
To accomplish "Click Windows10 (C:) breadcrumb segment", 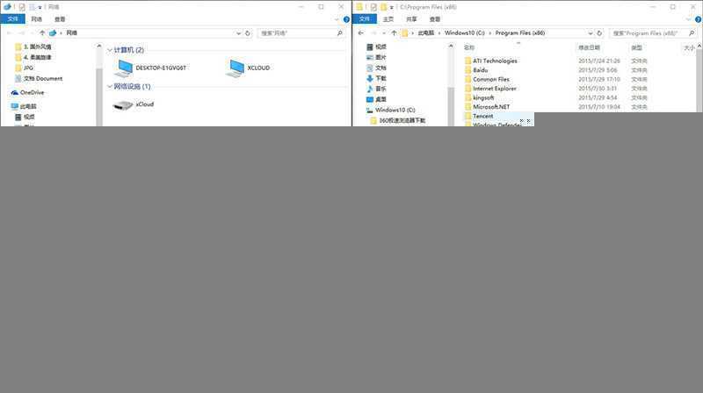I will pyautogui.click(x=465, y=32).
